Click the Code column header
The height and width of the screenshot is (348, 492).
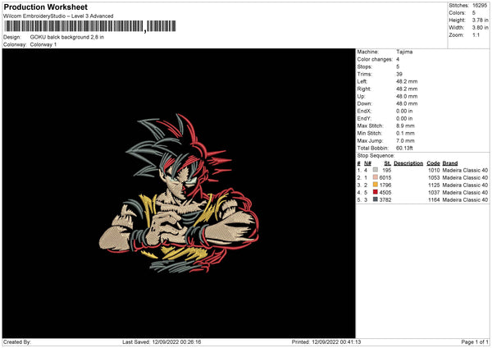click(433, 163)
